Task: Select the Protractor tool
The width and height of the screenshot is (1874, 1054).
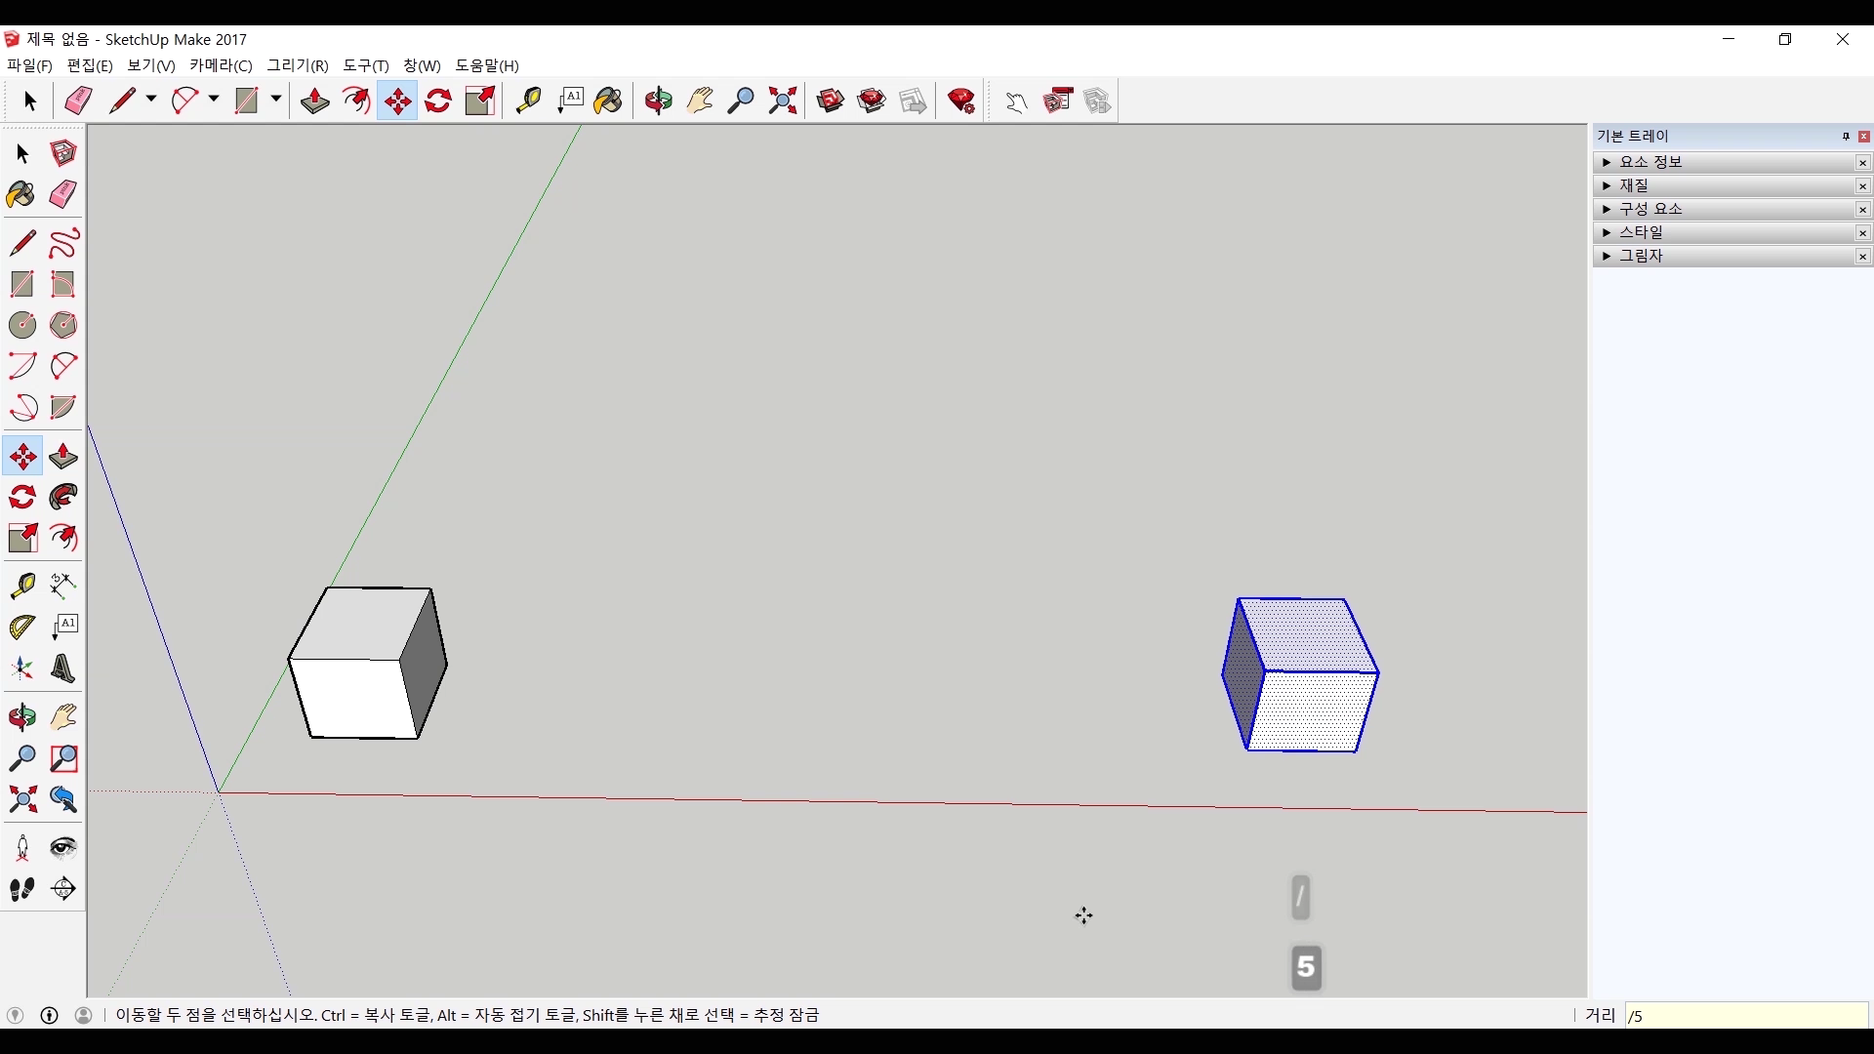Action: 22,627
